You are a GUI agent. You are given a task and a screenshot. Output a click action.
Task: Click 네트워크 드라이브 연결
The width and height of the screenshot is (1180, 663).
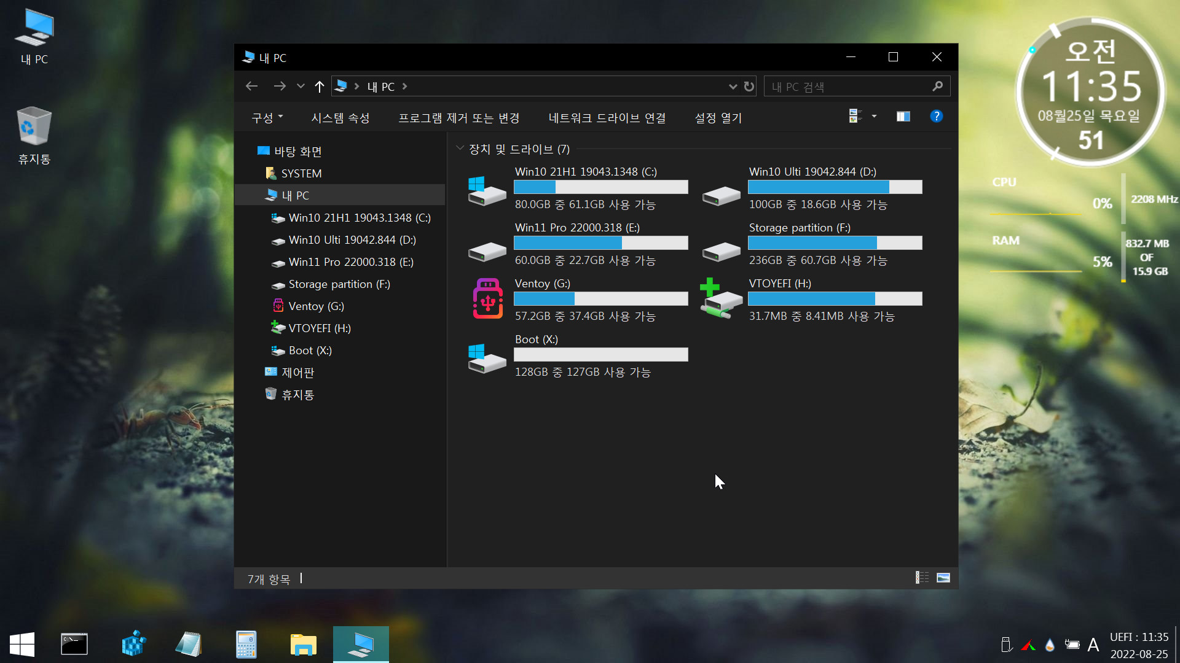click(607, 117)
